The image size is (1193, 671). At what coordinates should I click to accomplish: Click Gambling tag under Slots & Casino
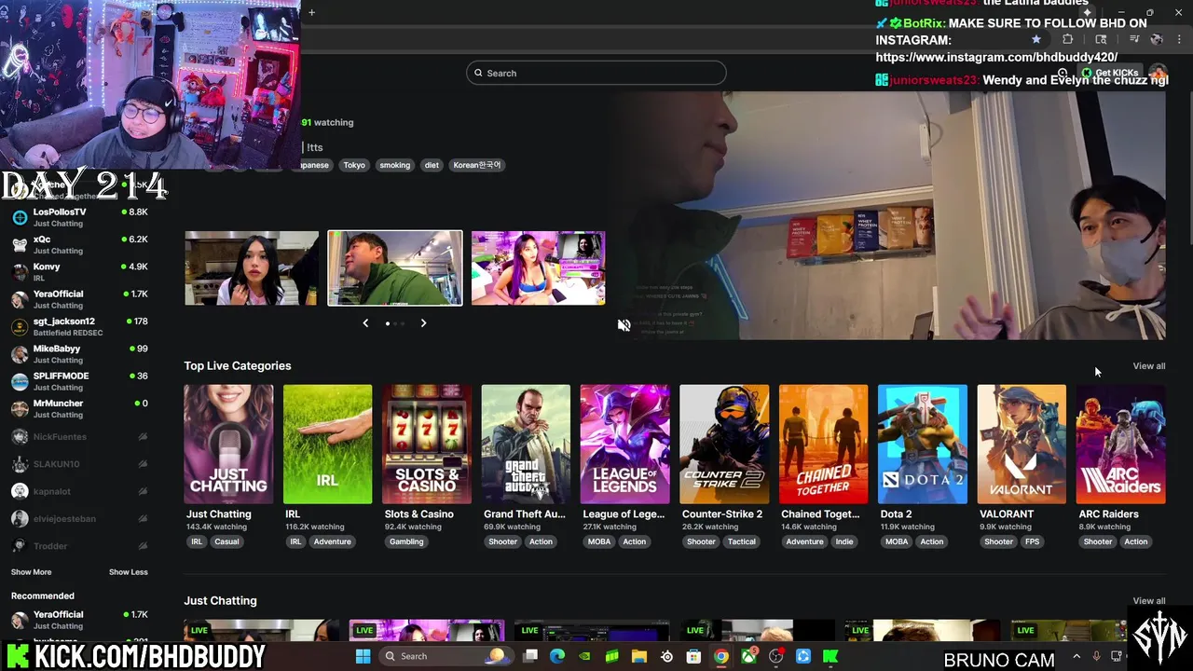pos(406,541)
